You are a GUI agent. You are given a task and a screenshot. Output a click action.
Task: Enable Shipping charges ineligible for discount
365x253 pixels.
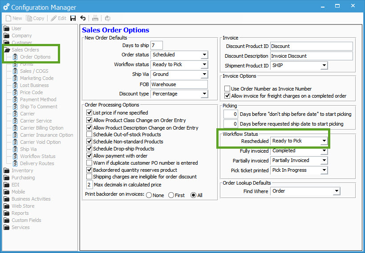tap(89, 177)
